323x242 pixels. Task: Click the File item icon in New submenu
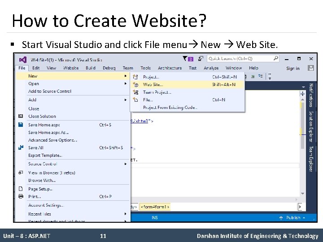coord(135,100)
